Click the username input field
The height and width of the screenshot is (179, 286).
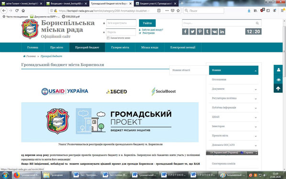pyautogui.click(x=121, y=23)
